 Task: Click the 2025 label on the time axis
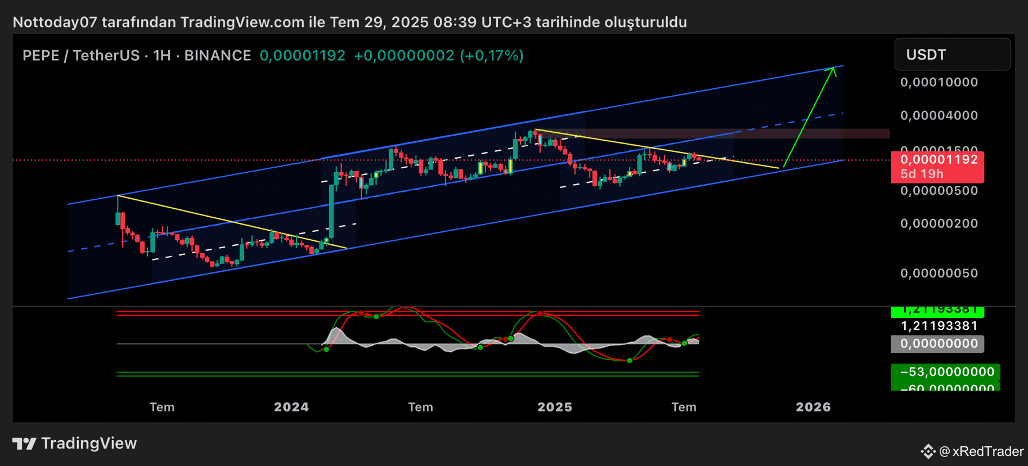pyautogui.click(x=555, y=407)
